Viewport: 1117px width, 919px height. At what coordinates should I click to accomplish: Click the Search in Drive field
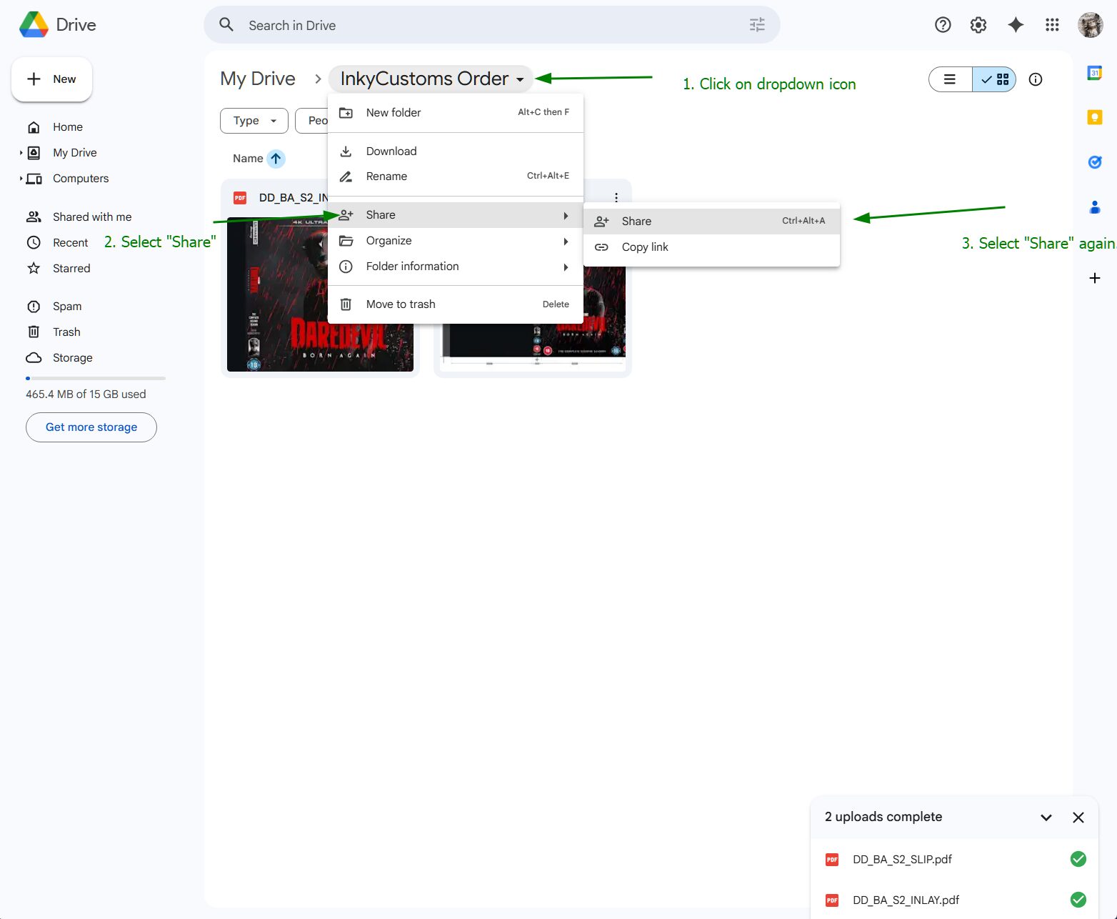coord(491,25)
